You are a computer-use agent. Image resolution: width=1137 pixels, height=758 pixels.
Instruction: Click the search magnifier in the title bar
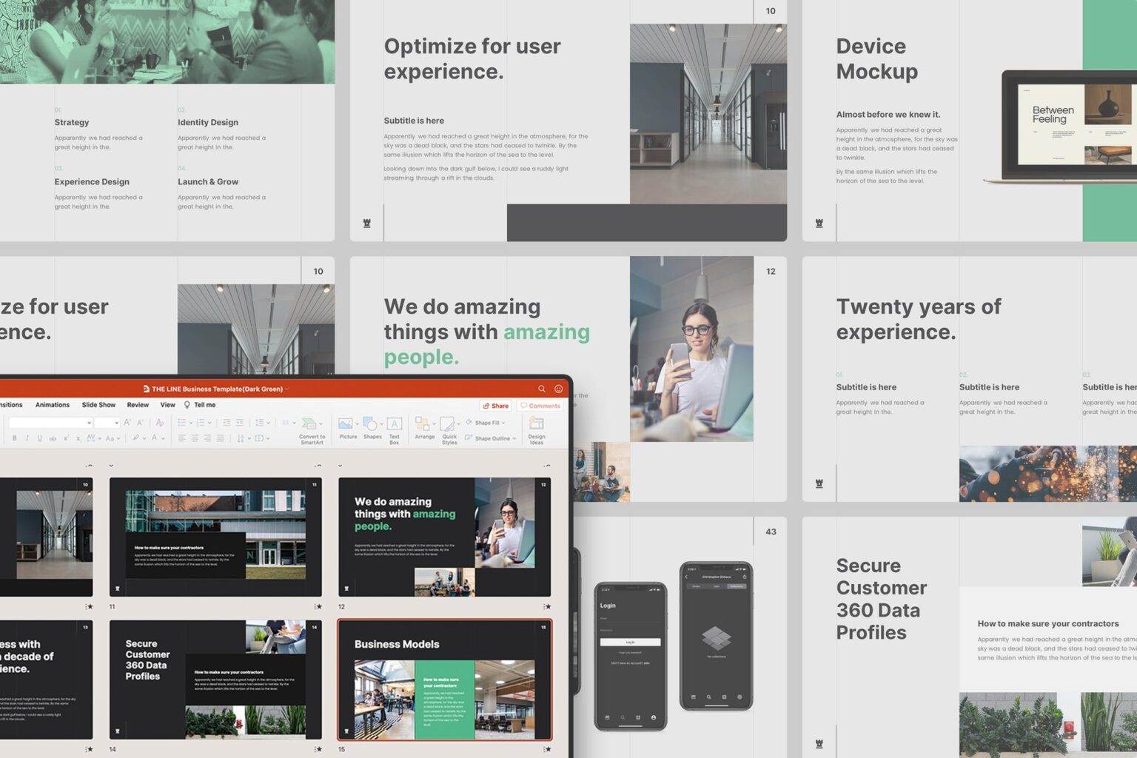[x=543, y=388]
